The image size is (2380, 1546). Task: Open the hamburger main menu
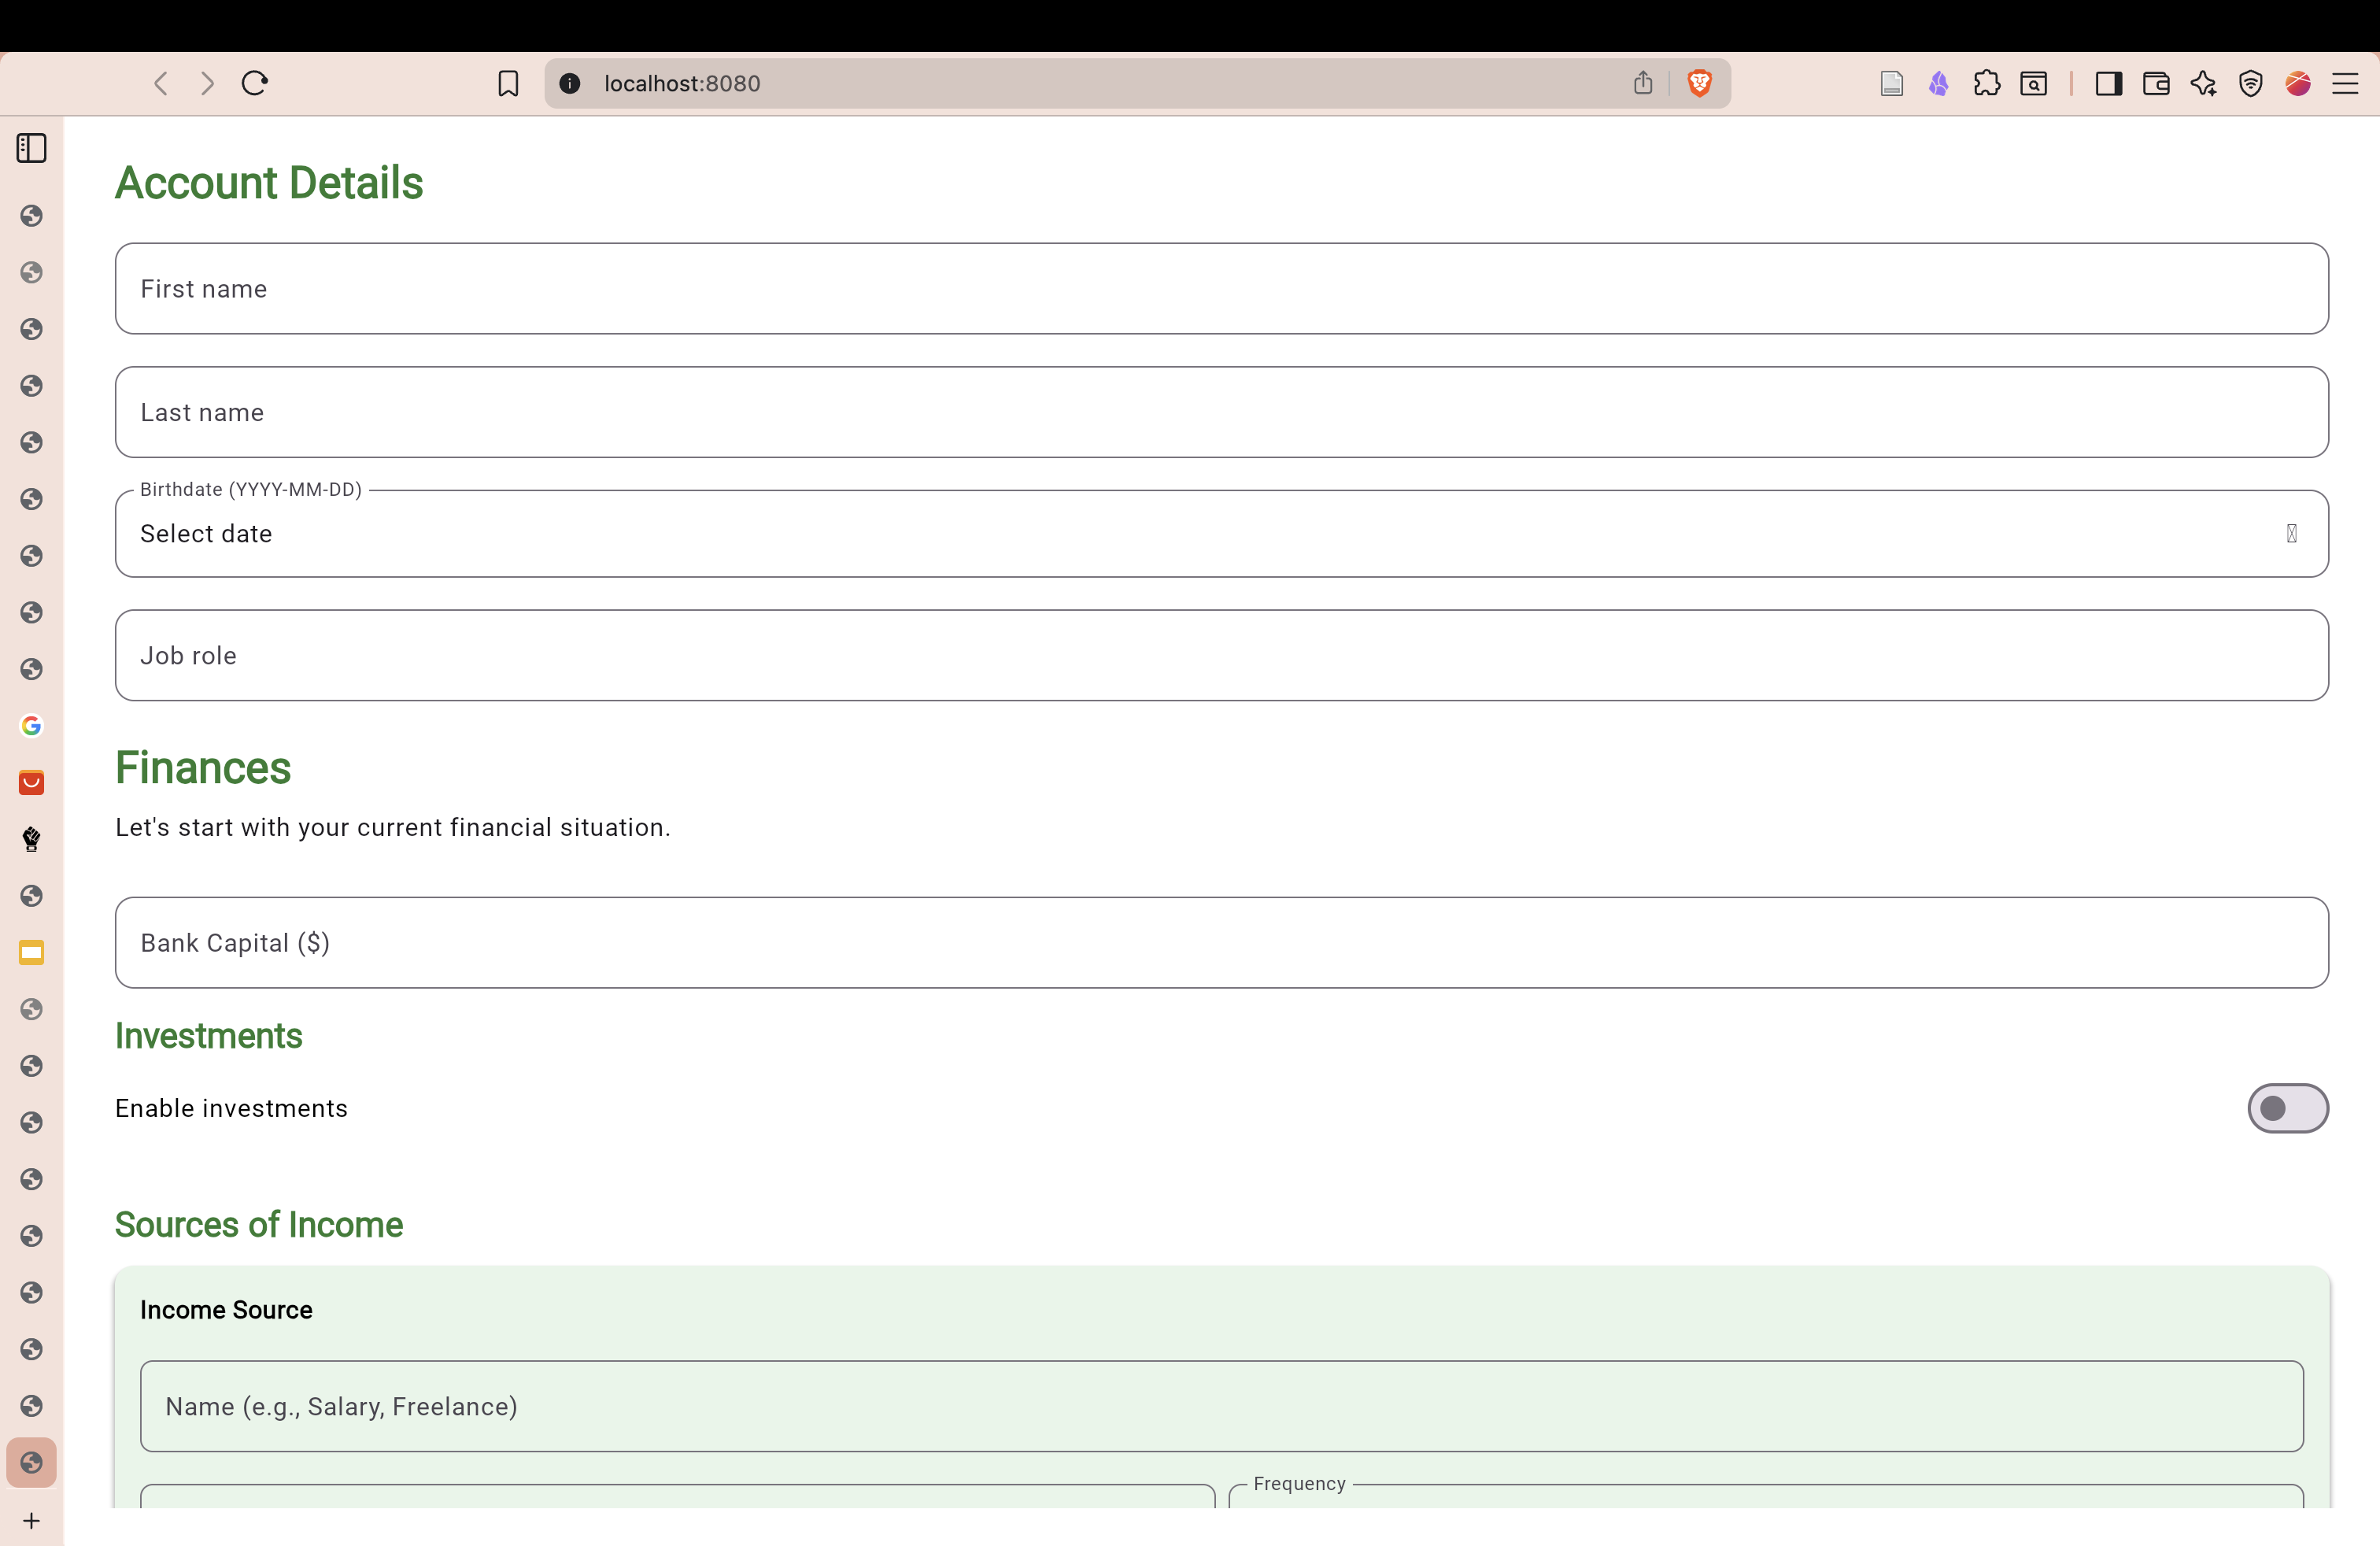[x=2345, y=83]
